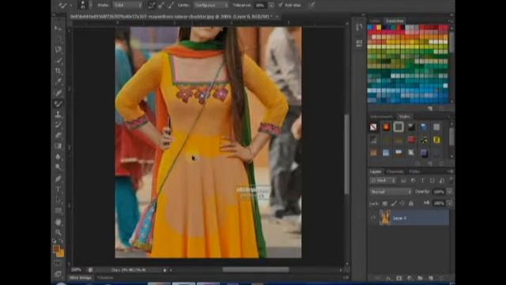The height and width of the screenshot is (285, 506).
Task: Select the Clone Stamp tool
Action: pyautogui.click(x=58, y=114)
